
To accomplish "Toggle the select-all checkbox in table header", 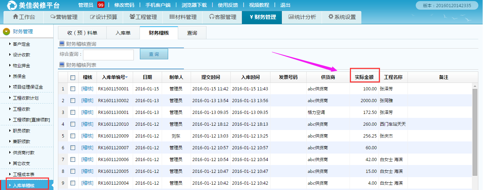I will [73, 77].
